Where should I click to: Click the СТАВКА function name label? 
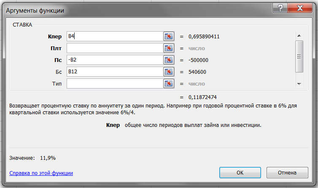click(x=22, y=25)
